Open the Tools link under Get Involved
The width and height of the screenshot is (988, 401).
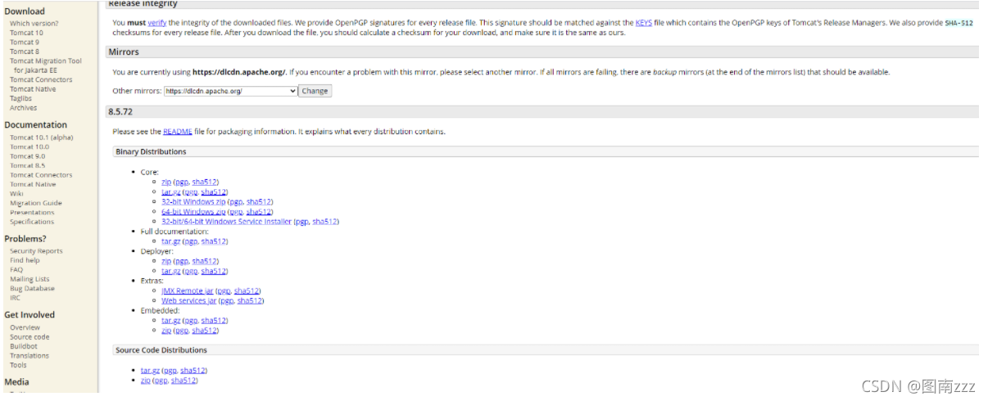pyautogui.click(x=18, y=365)
